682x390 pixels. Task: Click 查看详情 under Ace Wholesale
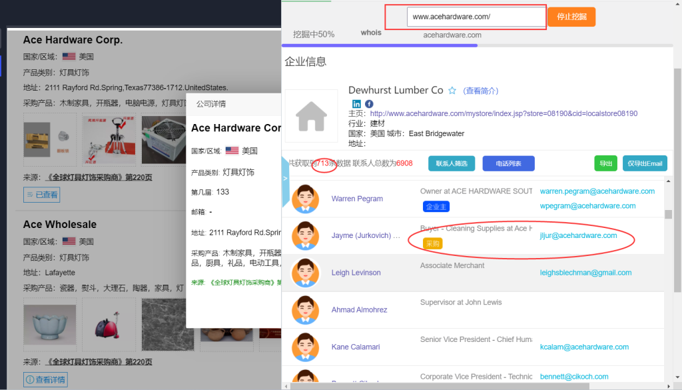(46, 380)
